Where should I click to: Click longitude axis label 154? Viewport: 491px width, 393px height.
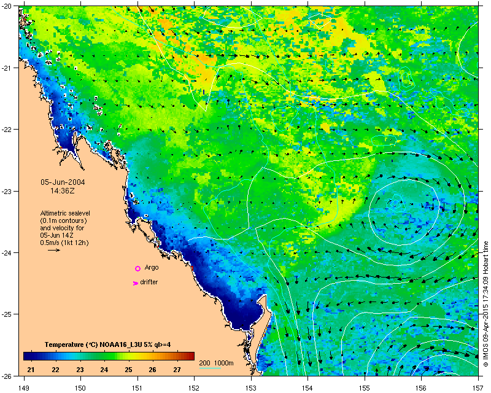tap(308, 388)
